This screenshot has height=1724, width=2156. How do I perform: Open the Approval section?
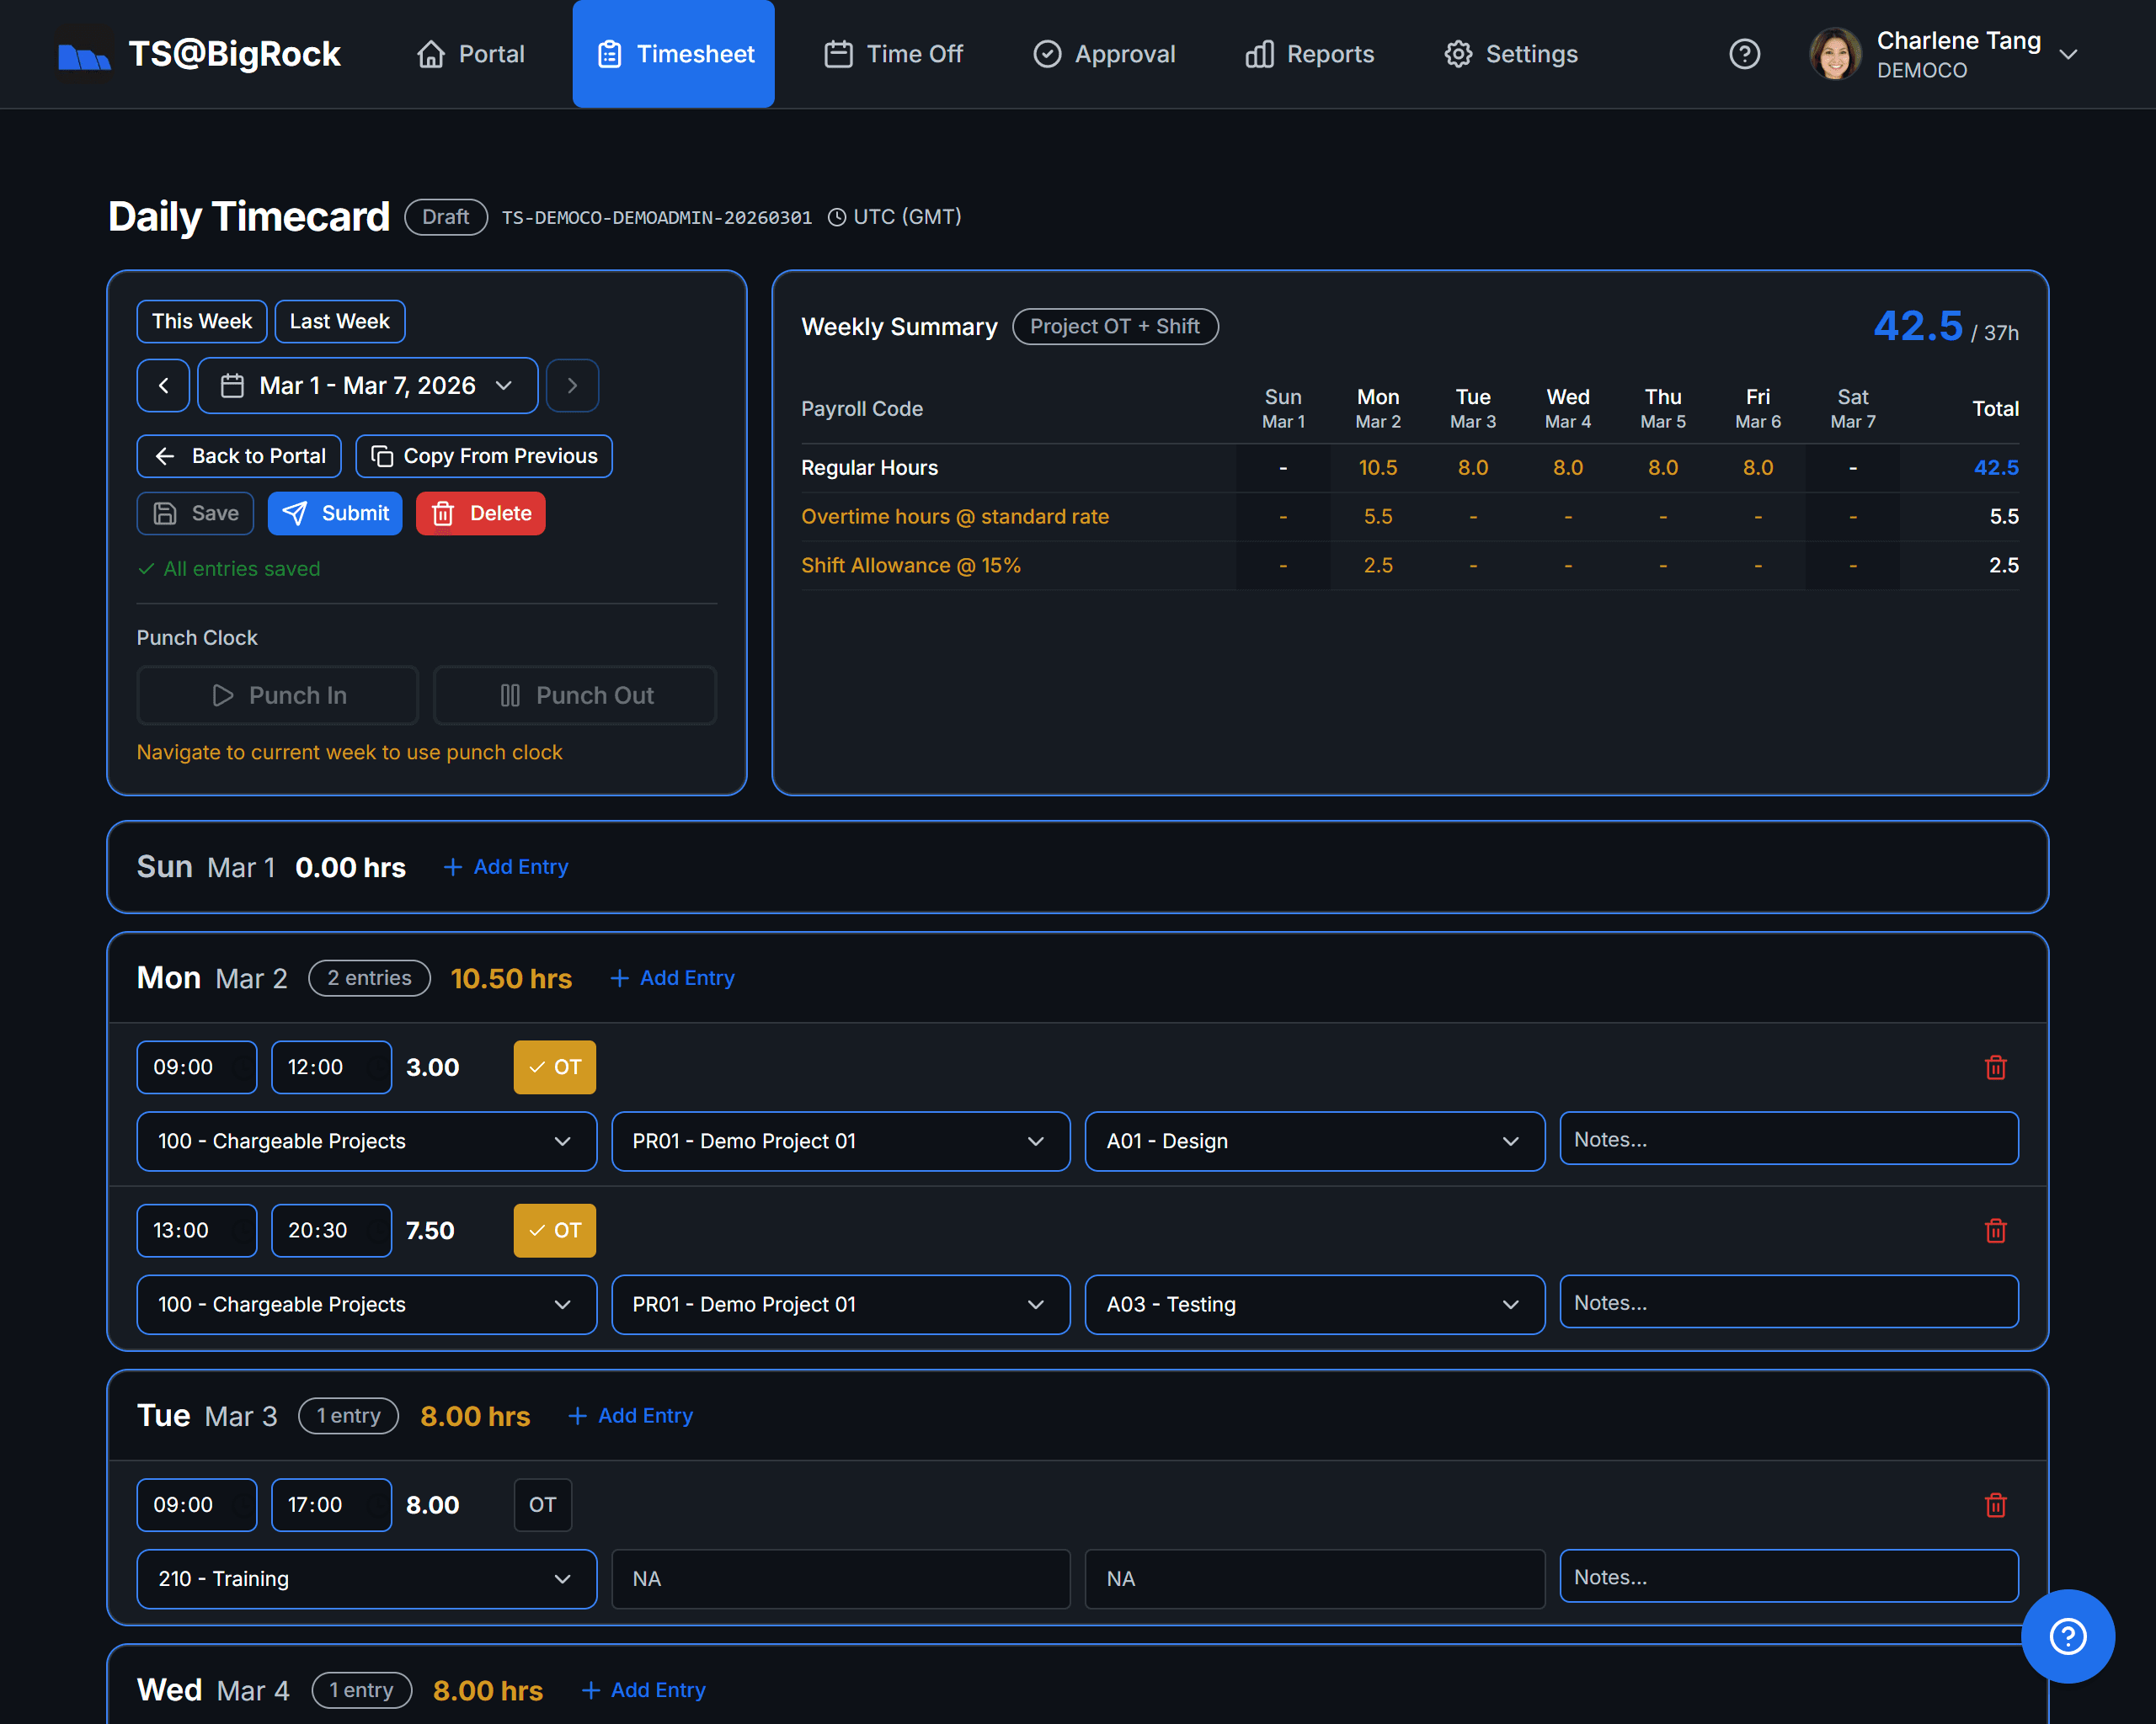[1103, 54]
